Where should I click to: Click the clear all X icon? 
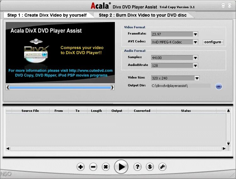[106, 167]
